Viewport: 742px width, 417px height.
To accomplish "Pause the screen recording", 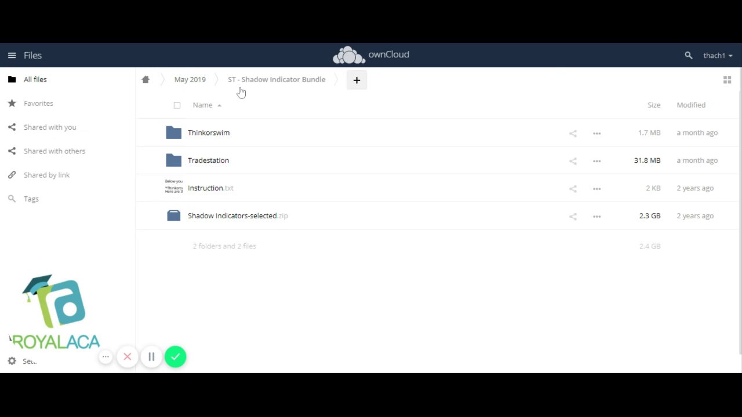I will click(151, 357).
